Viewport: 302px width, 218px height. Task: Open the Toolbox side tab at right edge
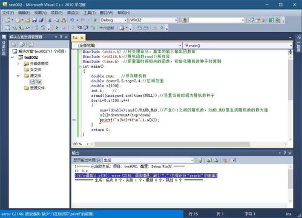tap(298, 44)
